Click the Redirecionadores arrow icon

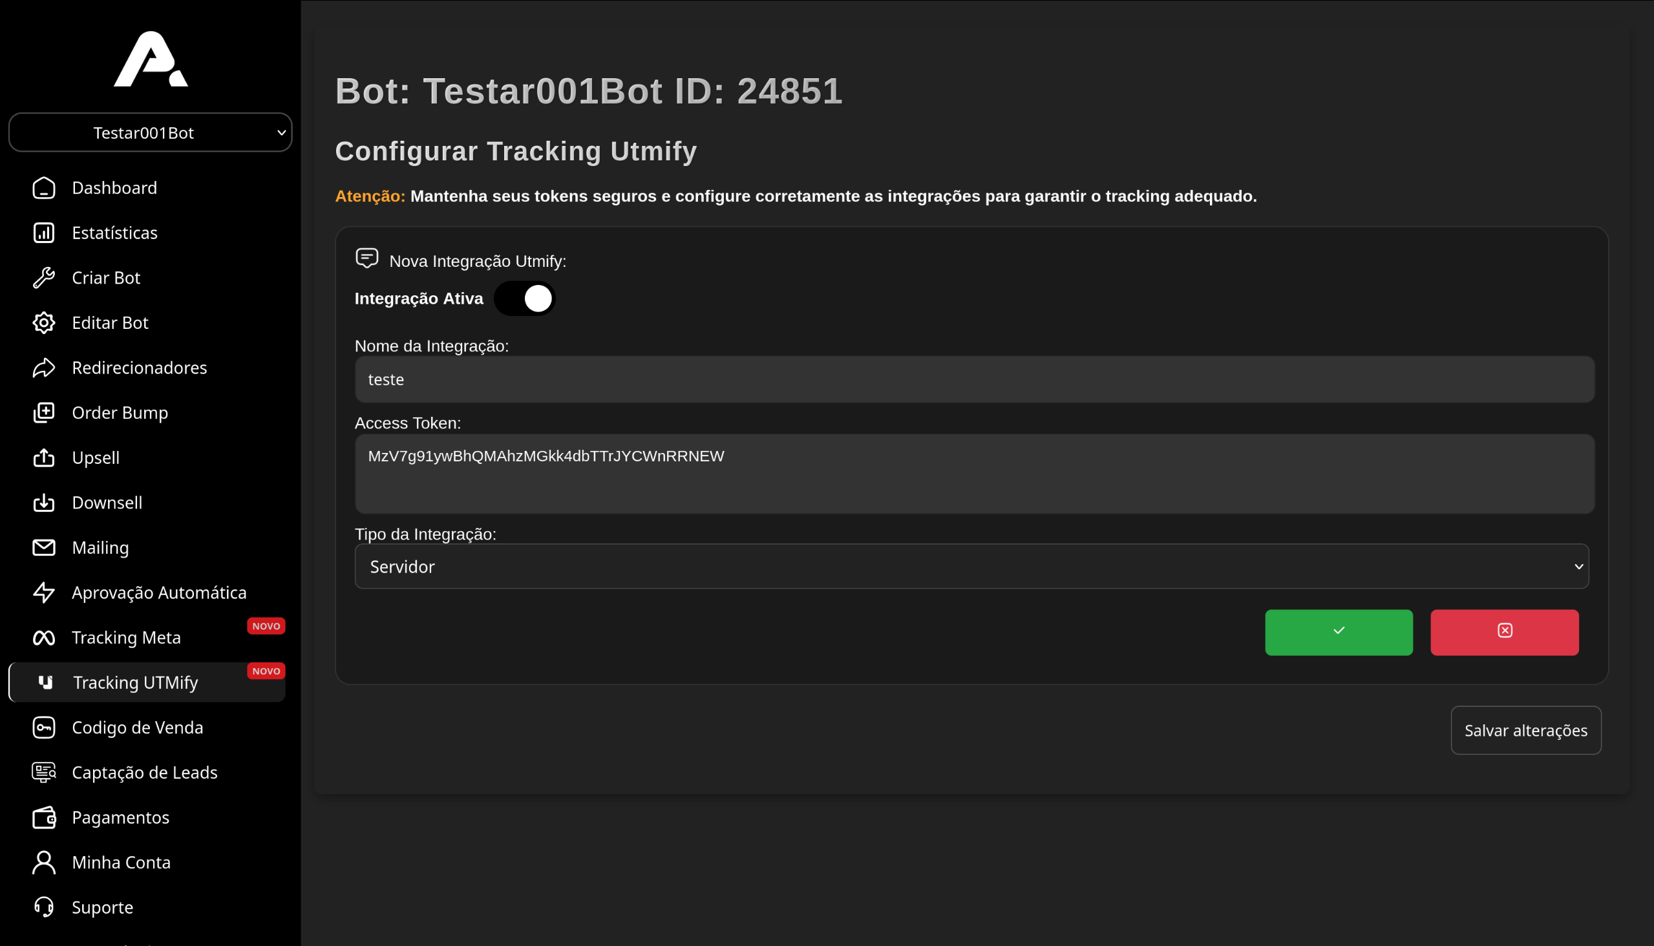coord(43,368)
